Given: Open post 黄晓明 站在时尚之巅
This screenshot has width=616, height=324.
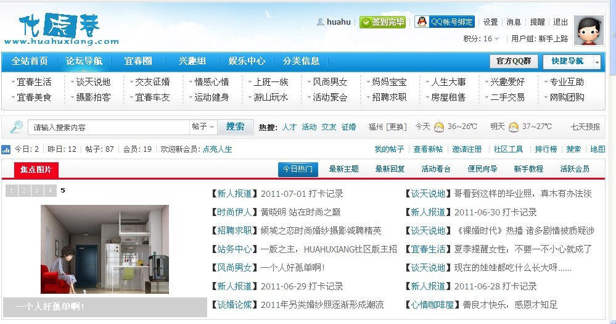Looking at the screenshot, I should (x=300, y=212).
